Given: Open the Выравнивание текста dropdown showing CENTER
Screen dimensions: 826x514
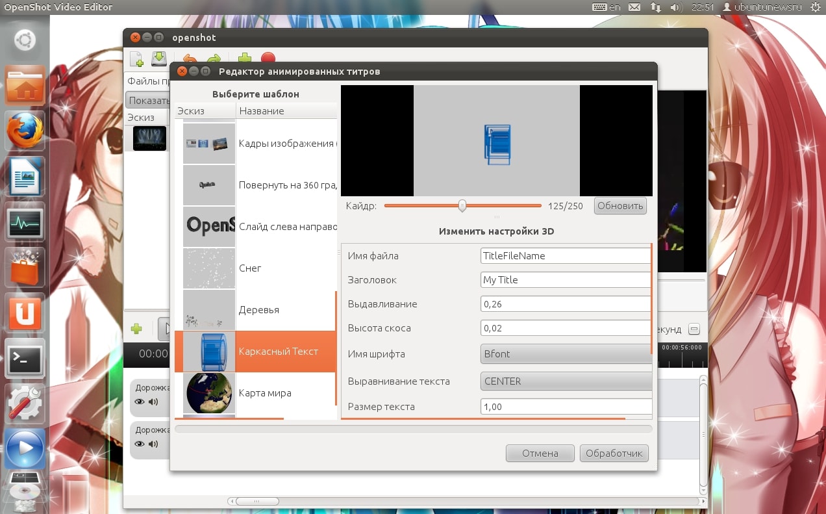Looking at the screenshot, I should 566,381.
